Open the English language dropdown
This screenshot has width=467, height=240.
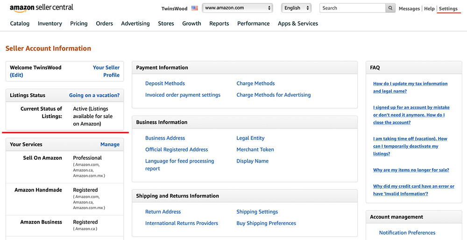click(296, 8)
